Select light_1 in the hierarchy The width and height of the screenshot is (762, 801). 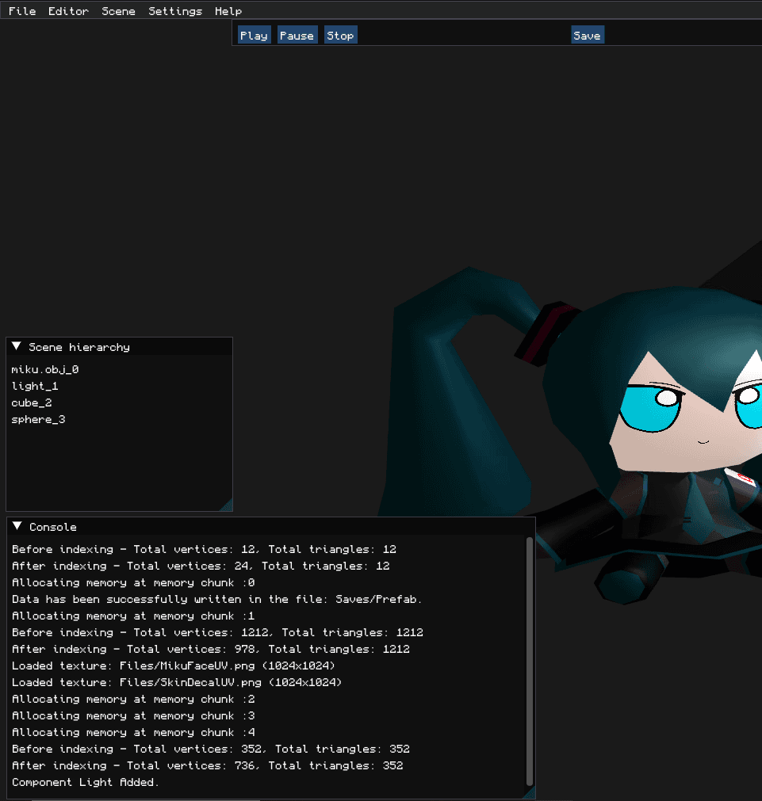(35, 386)
